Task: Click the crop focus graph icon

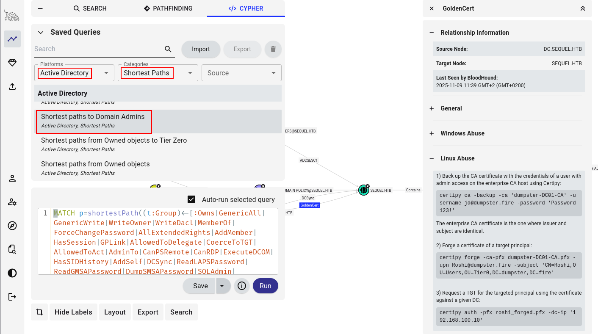Action: click(x=39, y=312)
